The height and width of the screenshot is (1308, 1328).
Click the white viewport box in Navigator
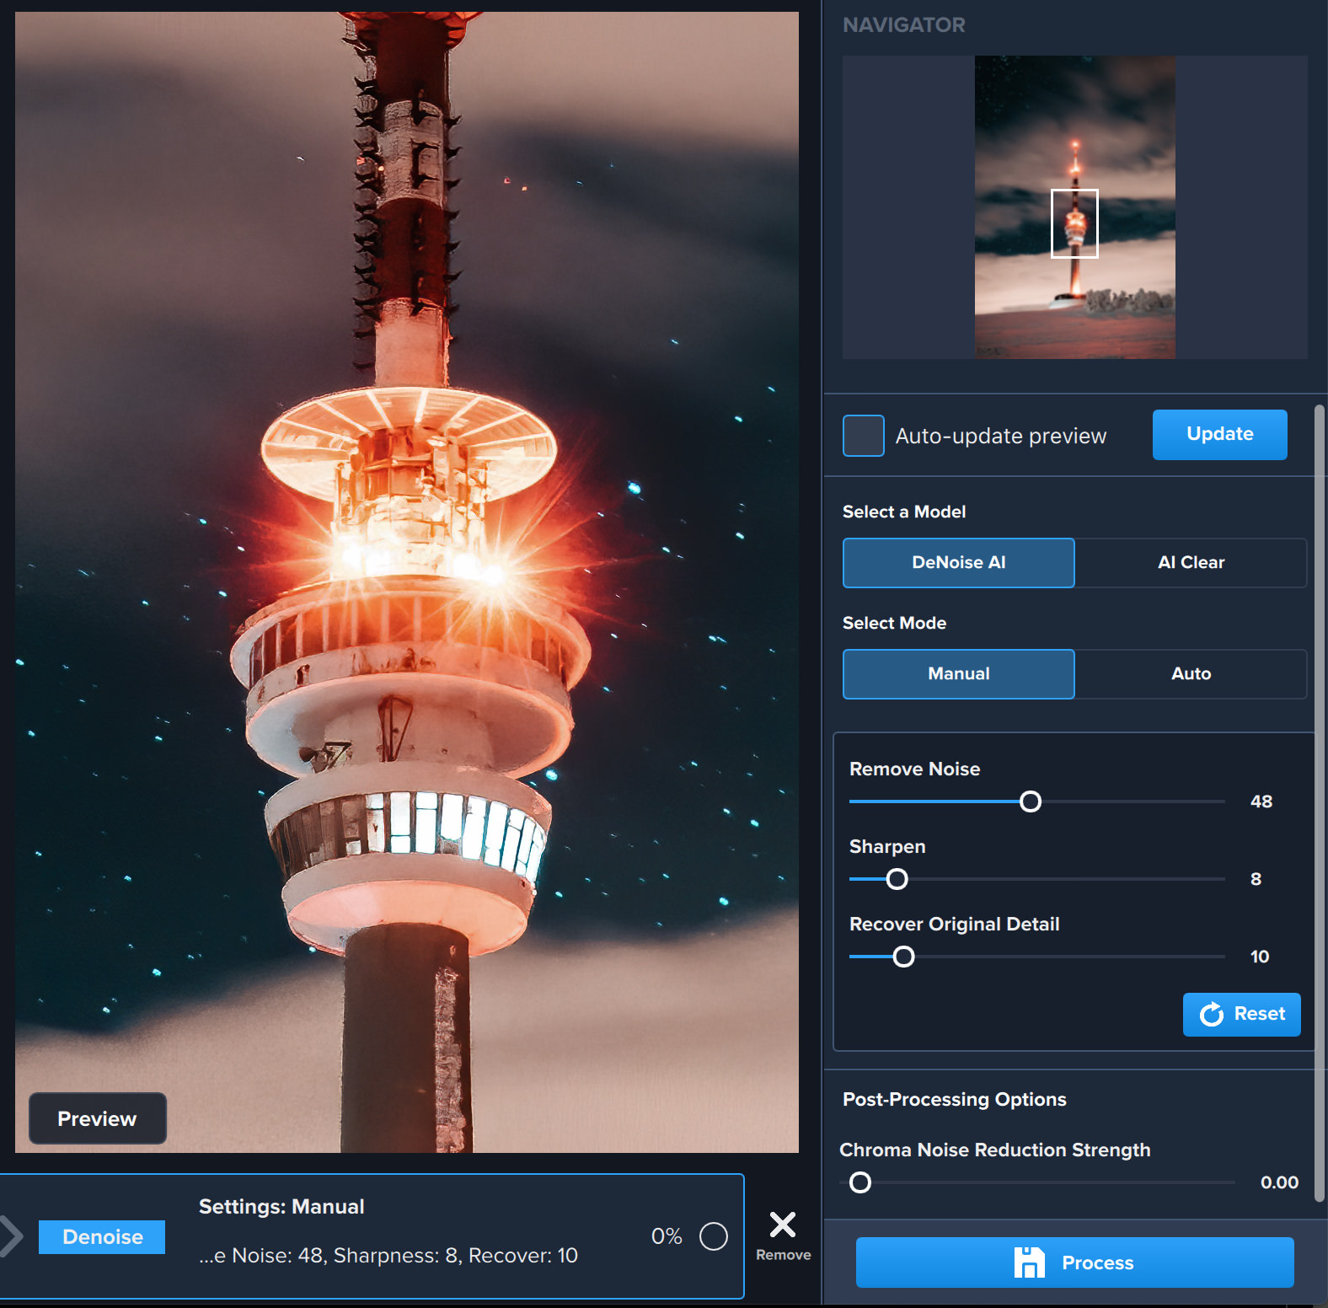coord(1074,223)
